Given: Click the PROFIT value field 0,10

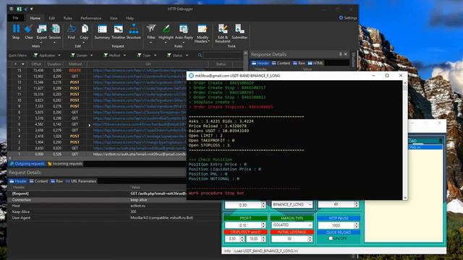Looking at the screenshot, I should point(243,225).
